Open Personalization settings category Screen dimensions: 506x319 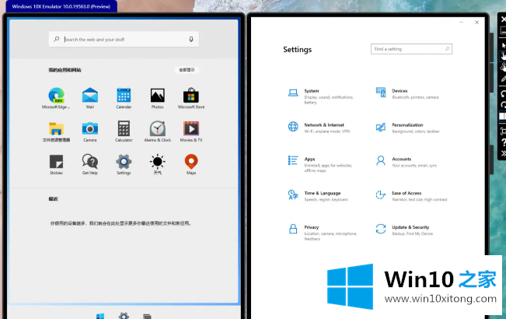coord(407,127)
